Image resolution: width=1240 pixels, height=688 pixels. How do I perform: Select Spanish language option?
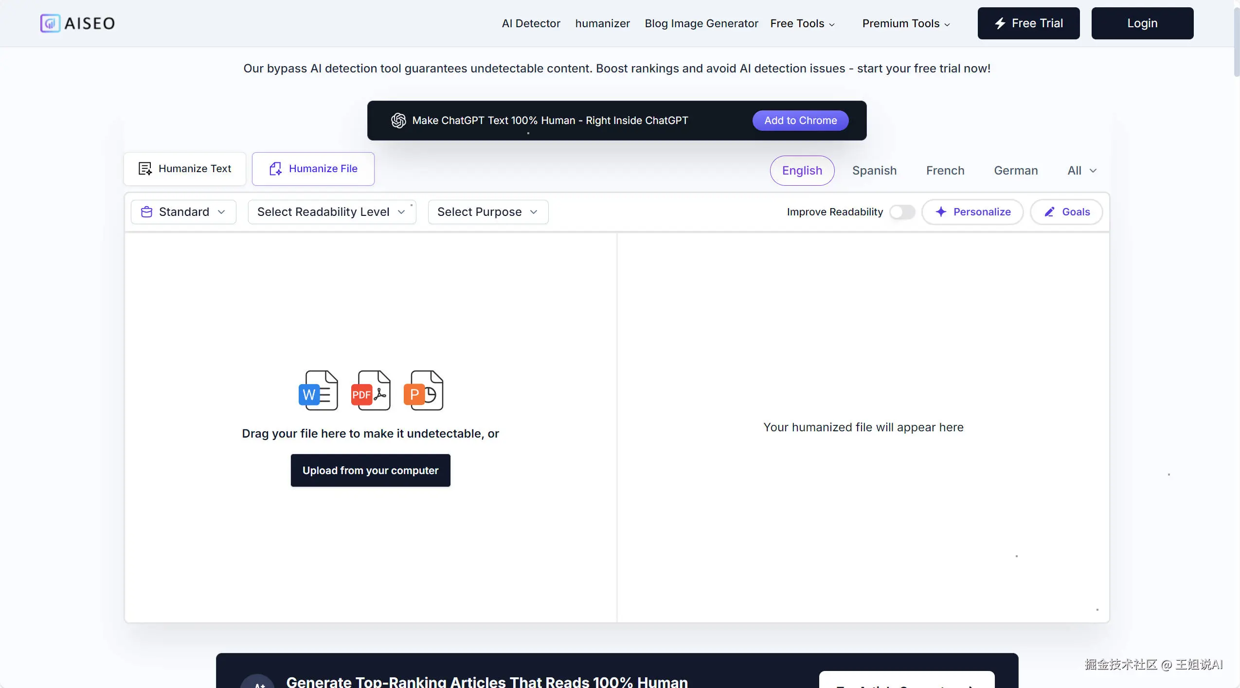[874, 171]
